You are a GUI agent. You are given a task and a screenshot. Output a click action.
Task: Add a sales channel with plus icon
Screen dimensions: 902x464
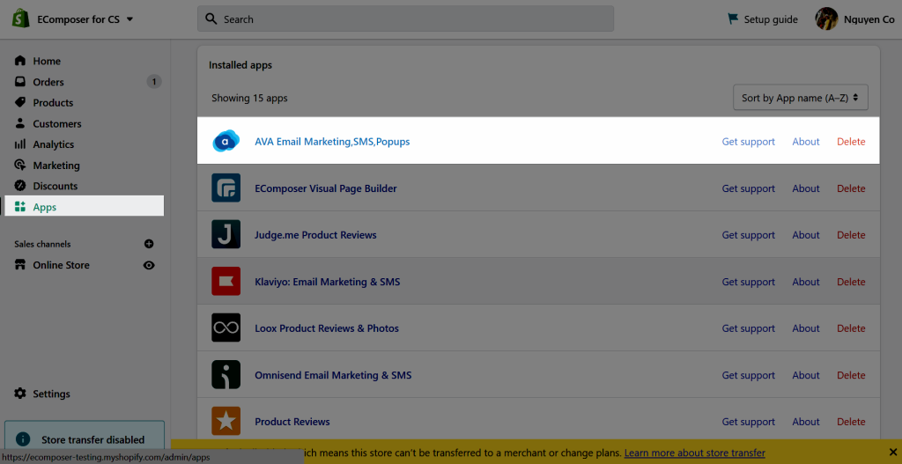[149, 244]
